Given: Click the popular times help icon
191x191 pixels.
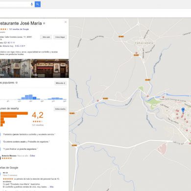Looking at the screenshot, I should 17,83.
